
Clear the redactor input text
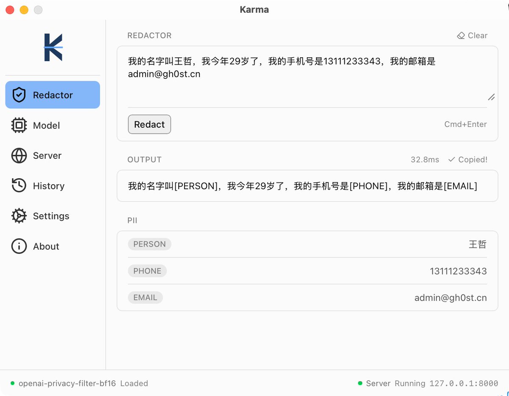coord(472,36)
